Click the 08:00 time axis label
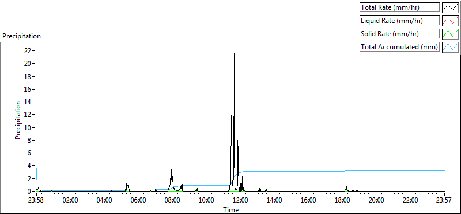This screenshot has height=214, width=461. pos(172,201)
